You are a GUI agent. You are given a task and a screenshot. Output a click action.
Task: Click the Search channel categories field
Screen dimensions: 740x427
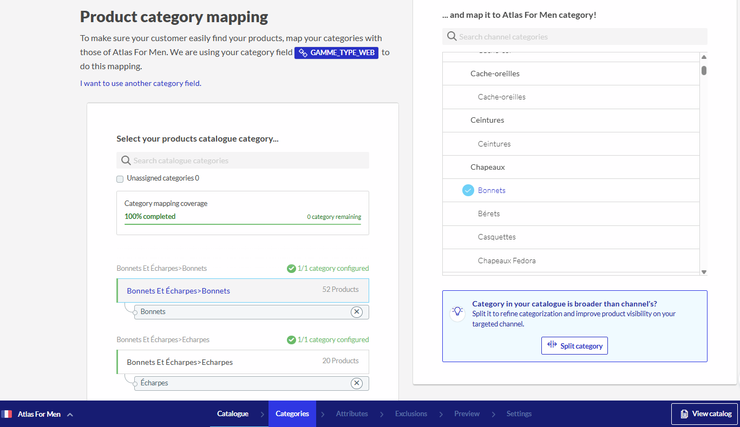pos(579,37)
